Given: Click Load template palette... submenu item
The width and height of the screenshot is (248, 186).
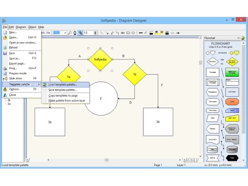Looking at the screenshot, I should (65, 84).
